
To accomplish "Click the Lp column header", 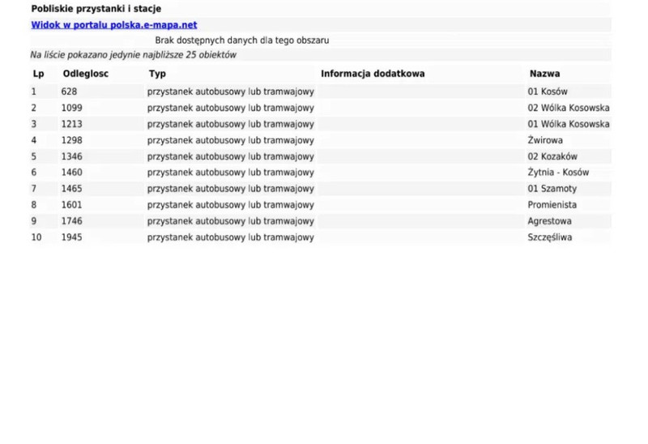I will [37, 74].
